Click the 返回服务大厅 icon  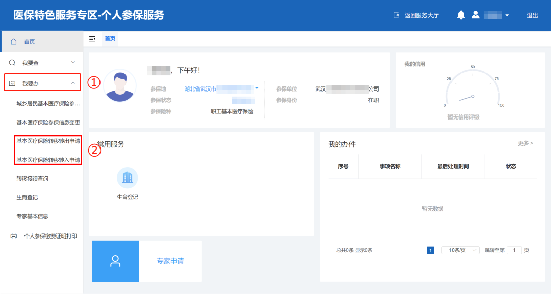click(x=397, y=15)
